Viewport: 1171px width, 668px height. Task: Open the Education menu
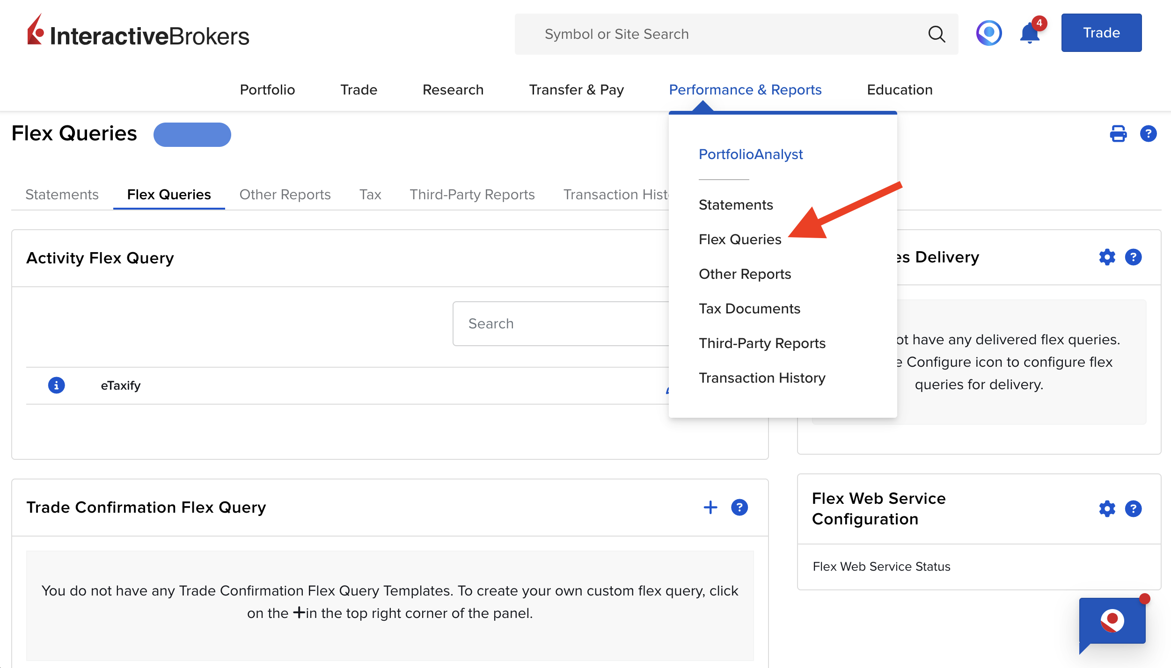click(900, 90)
